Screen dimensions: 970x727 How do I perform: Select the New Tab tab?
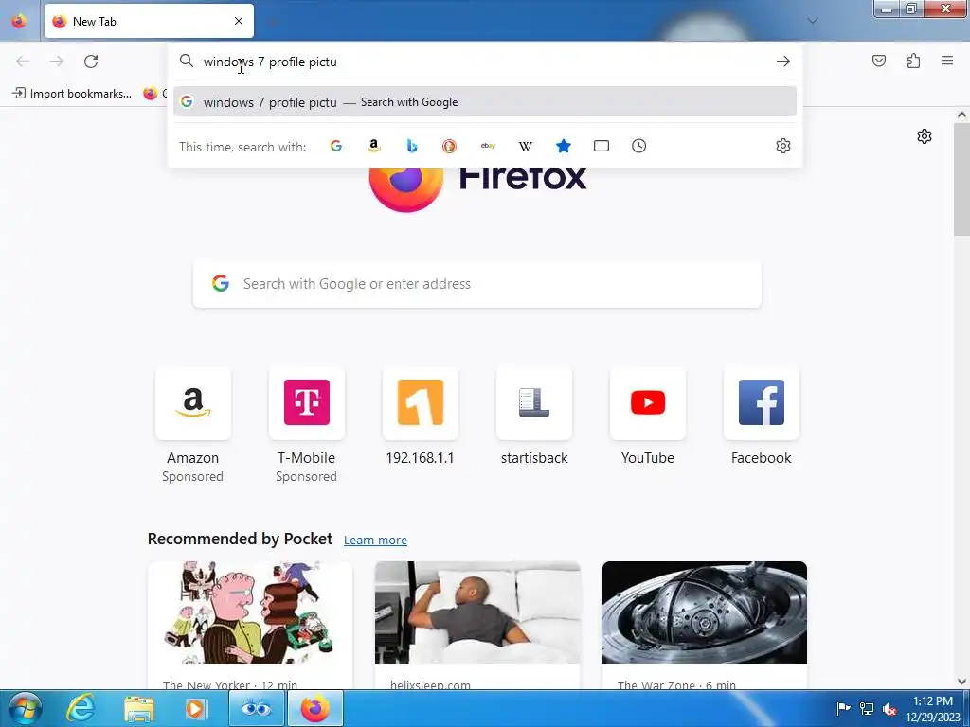click(149, 21)
